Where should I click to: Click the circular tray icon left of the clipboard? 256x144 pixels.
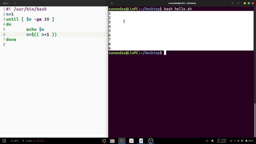click(x=207, y=141)
